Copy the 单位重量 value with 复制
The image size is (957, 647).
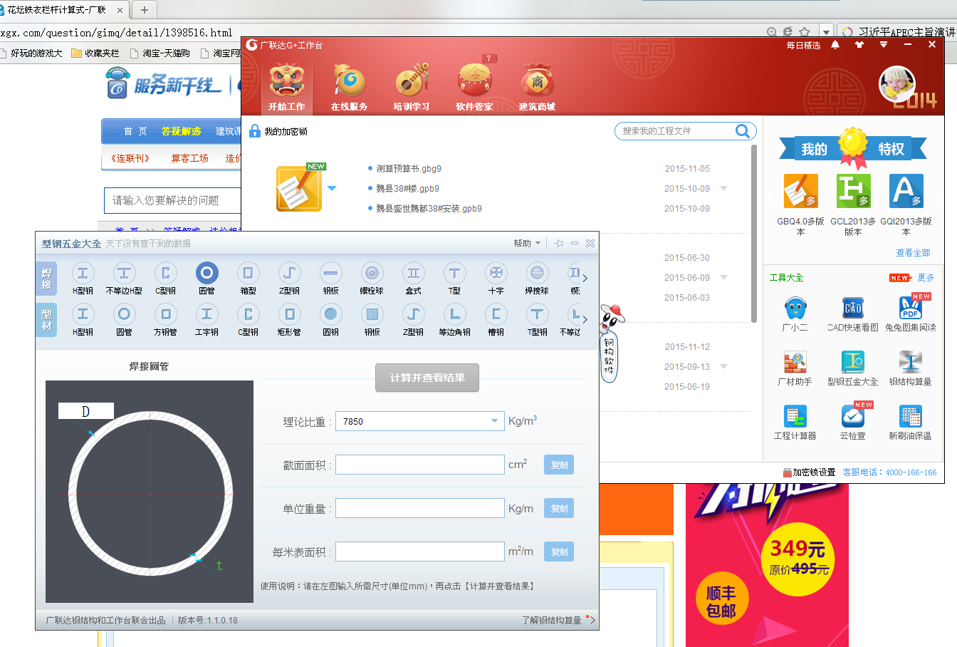559,508
